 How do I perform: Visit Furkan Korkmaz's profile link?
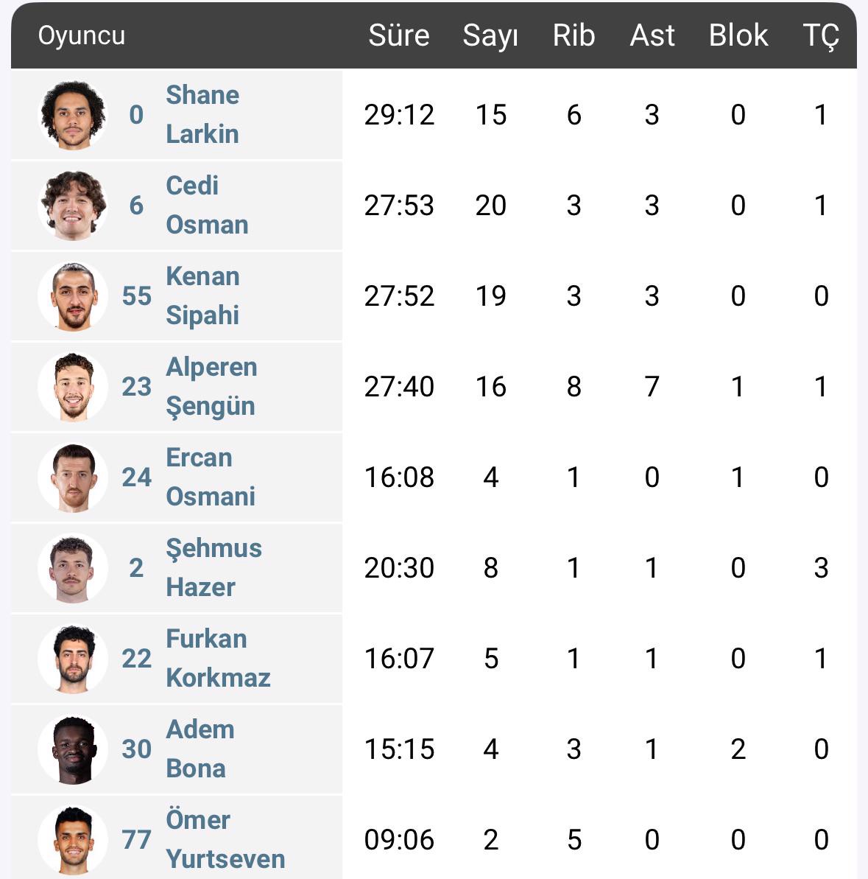coord(219,658)
